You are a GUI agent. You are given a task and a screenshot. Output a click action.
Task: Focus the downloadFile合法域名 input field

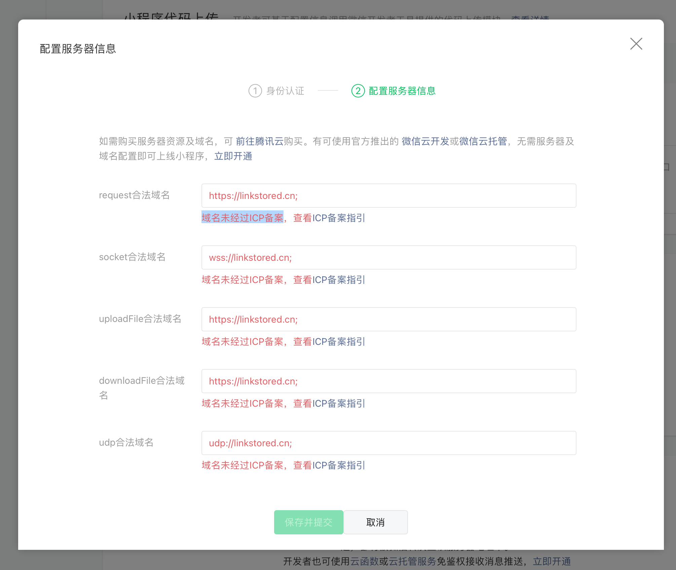388,381
